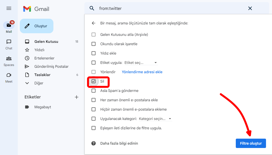Enable Okundu olarak işaretle checkbox
The width and height of the screenshot is (272, 155).
[94, 44]
